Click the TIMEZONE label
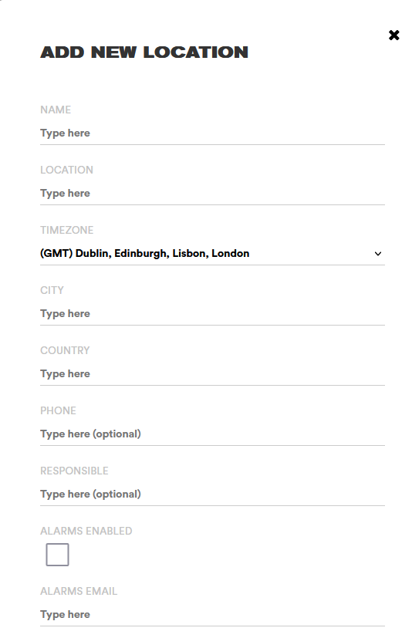Screen dimensions: 412x638 click(x=67, y=231)
